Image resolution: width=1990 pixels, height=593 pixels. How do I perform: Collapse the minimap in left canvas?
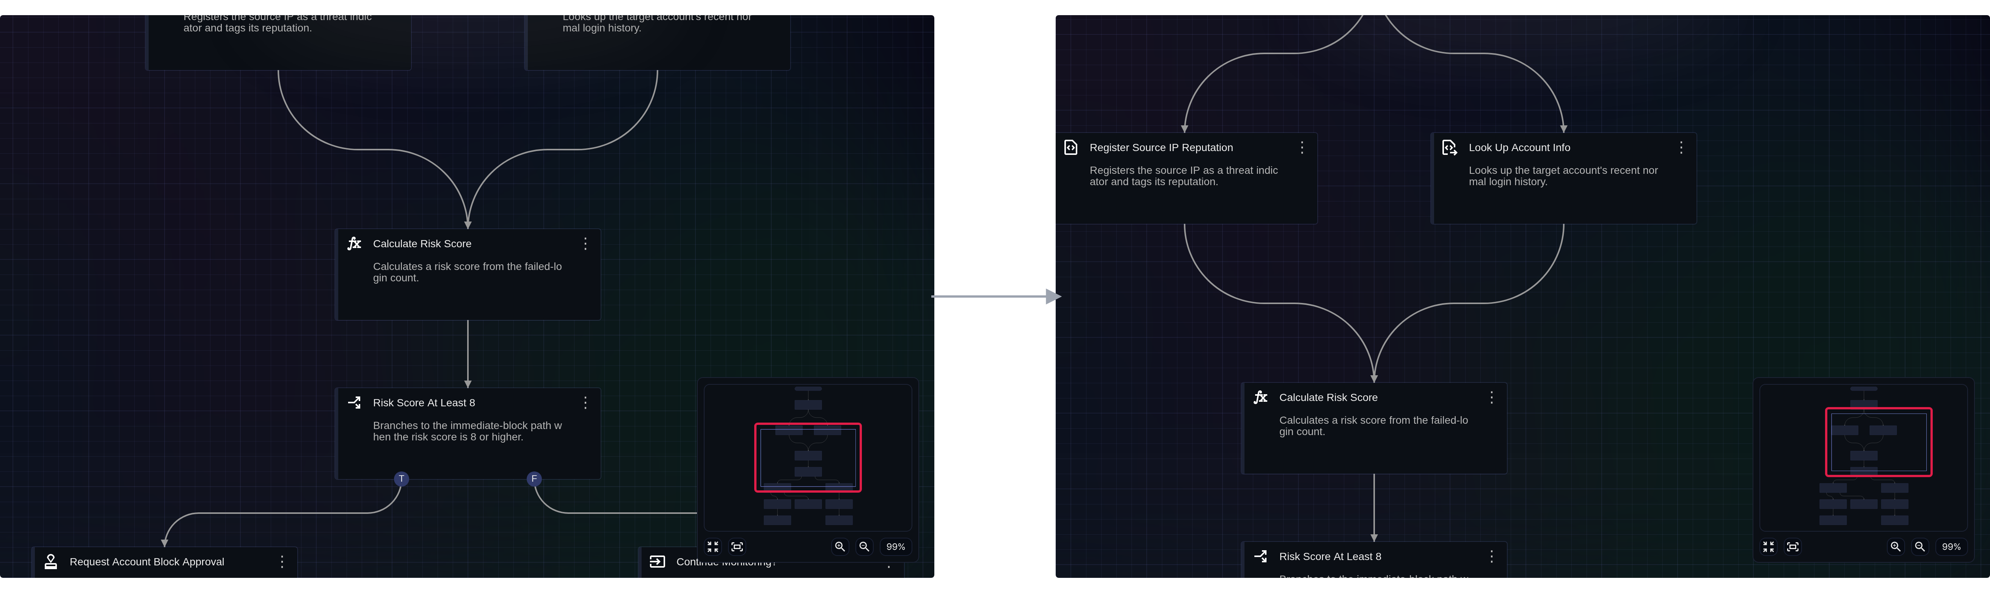(x=713, y=547)
